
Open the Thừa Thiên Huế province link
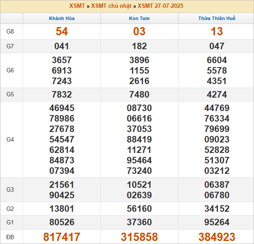217,18
